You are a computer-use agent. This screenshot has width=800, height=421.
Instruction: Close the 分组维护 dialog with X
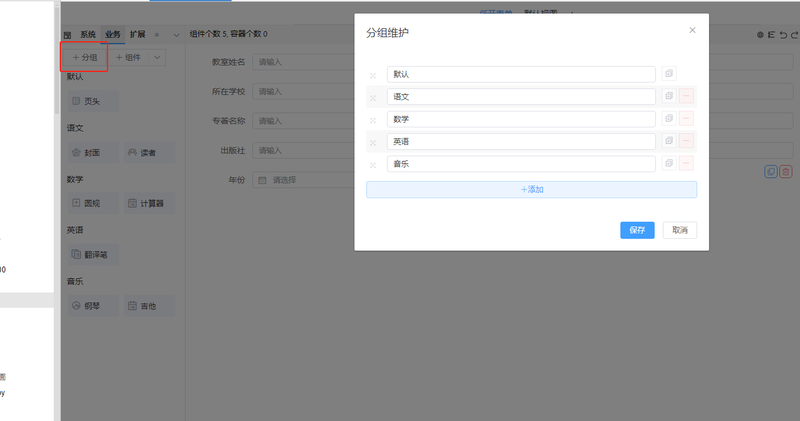692,30
